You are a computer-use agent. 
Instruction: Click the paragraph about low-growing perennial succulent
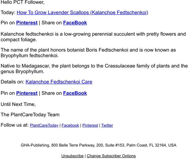pyautogui.click(x=93, y=37)
